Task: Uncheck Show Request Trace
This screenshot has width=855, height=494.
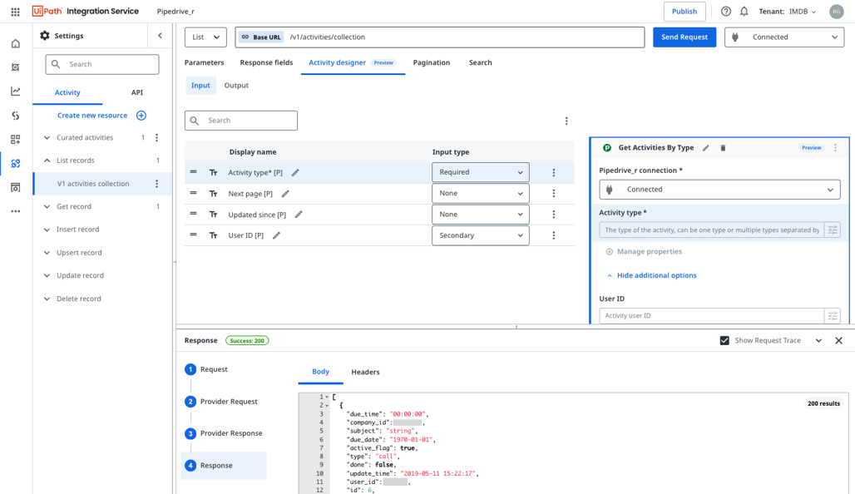Action: click(x=724, y=340)
